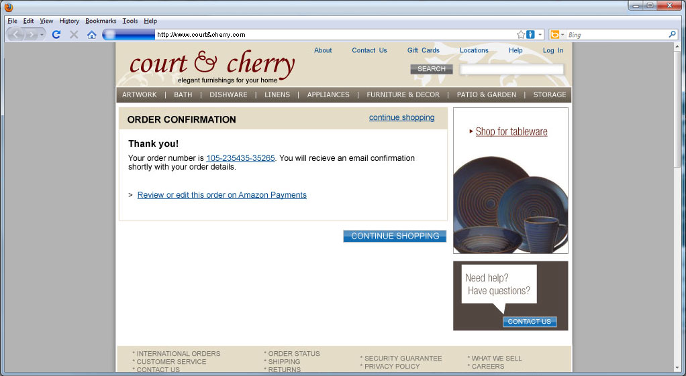Expand the address bar URL dropdown
The height and width of the screenshot is (376, 686).
pos(540,34)
